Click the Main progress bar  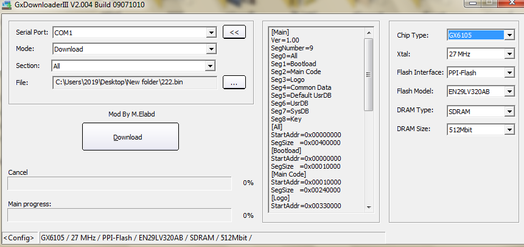(119, 215)
